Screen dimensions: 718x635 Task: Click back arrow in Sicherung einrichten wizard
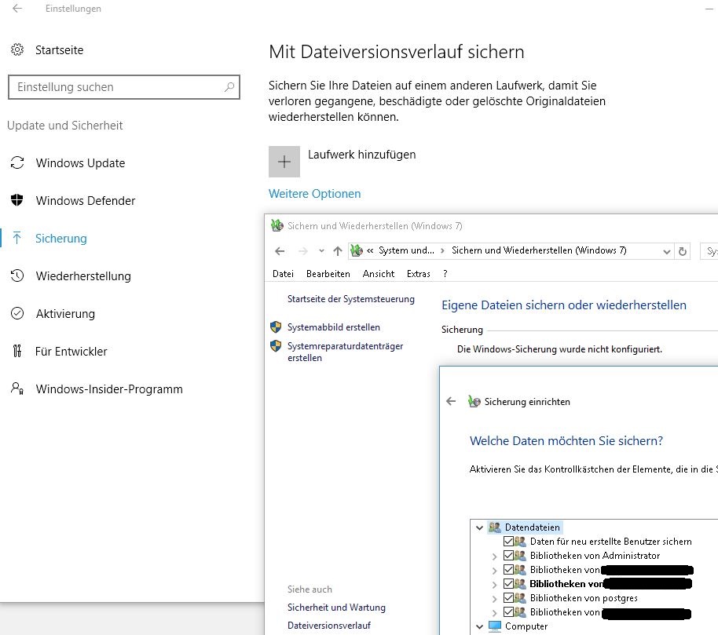pos(451,401)
